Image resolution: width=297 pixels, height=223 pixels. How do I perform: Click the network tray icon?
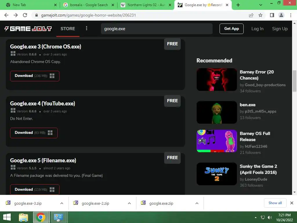click(x=263, y=217)
